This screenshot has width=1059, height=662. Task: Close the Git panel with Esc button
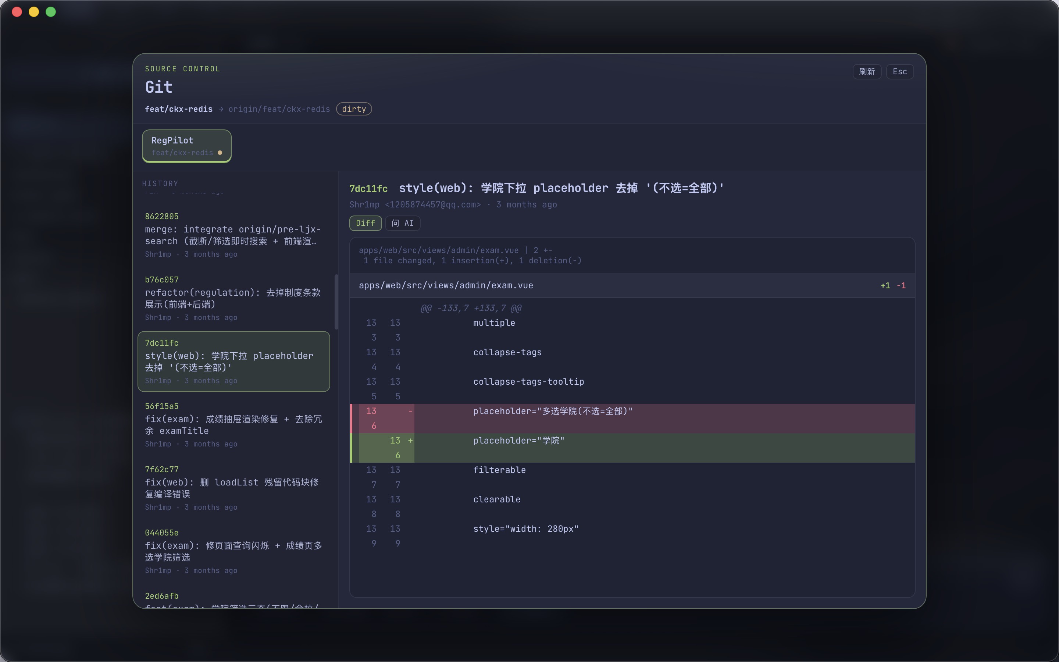pos(900,72)
